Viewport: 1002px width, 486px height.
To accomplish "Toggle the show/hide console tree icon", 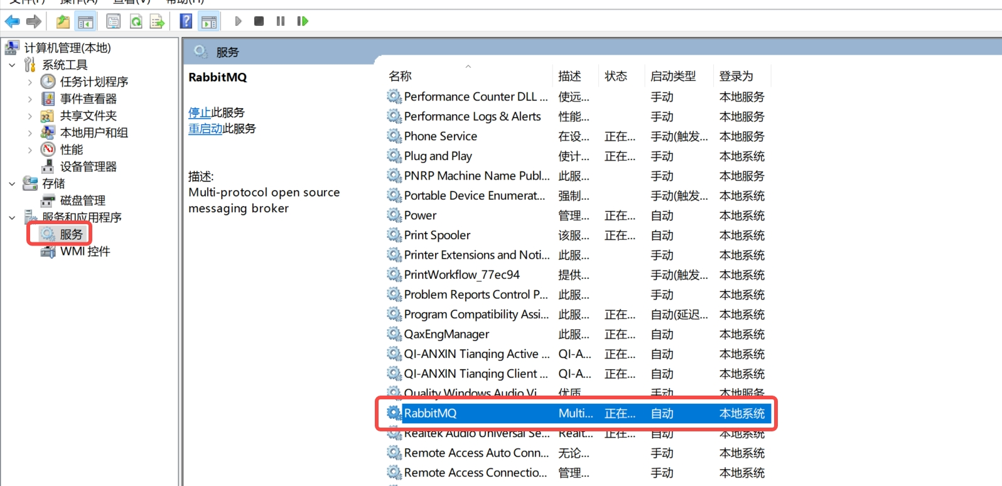I will [85, 21].
